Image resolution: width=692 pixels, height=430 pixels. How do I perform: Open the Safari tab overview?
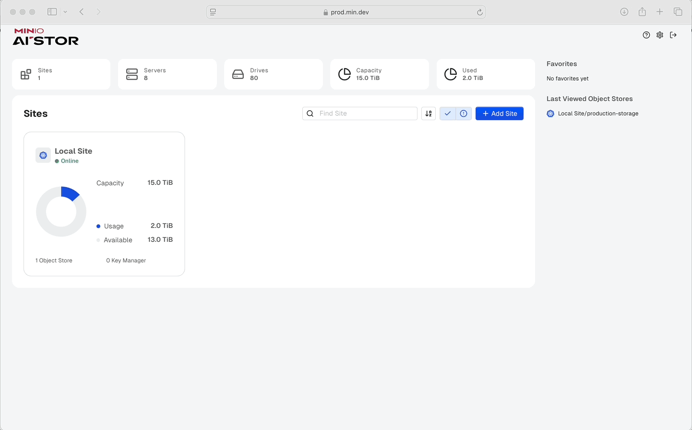[678, 12]
